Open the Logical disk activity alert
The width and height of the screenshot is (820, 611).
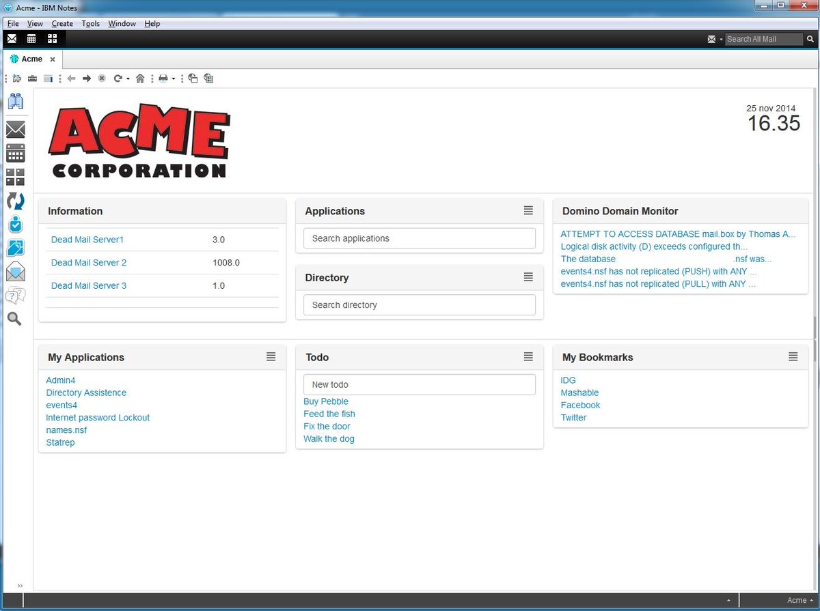tap(654, 246)
